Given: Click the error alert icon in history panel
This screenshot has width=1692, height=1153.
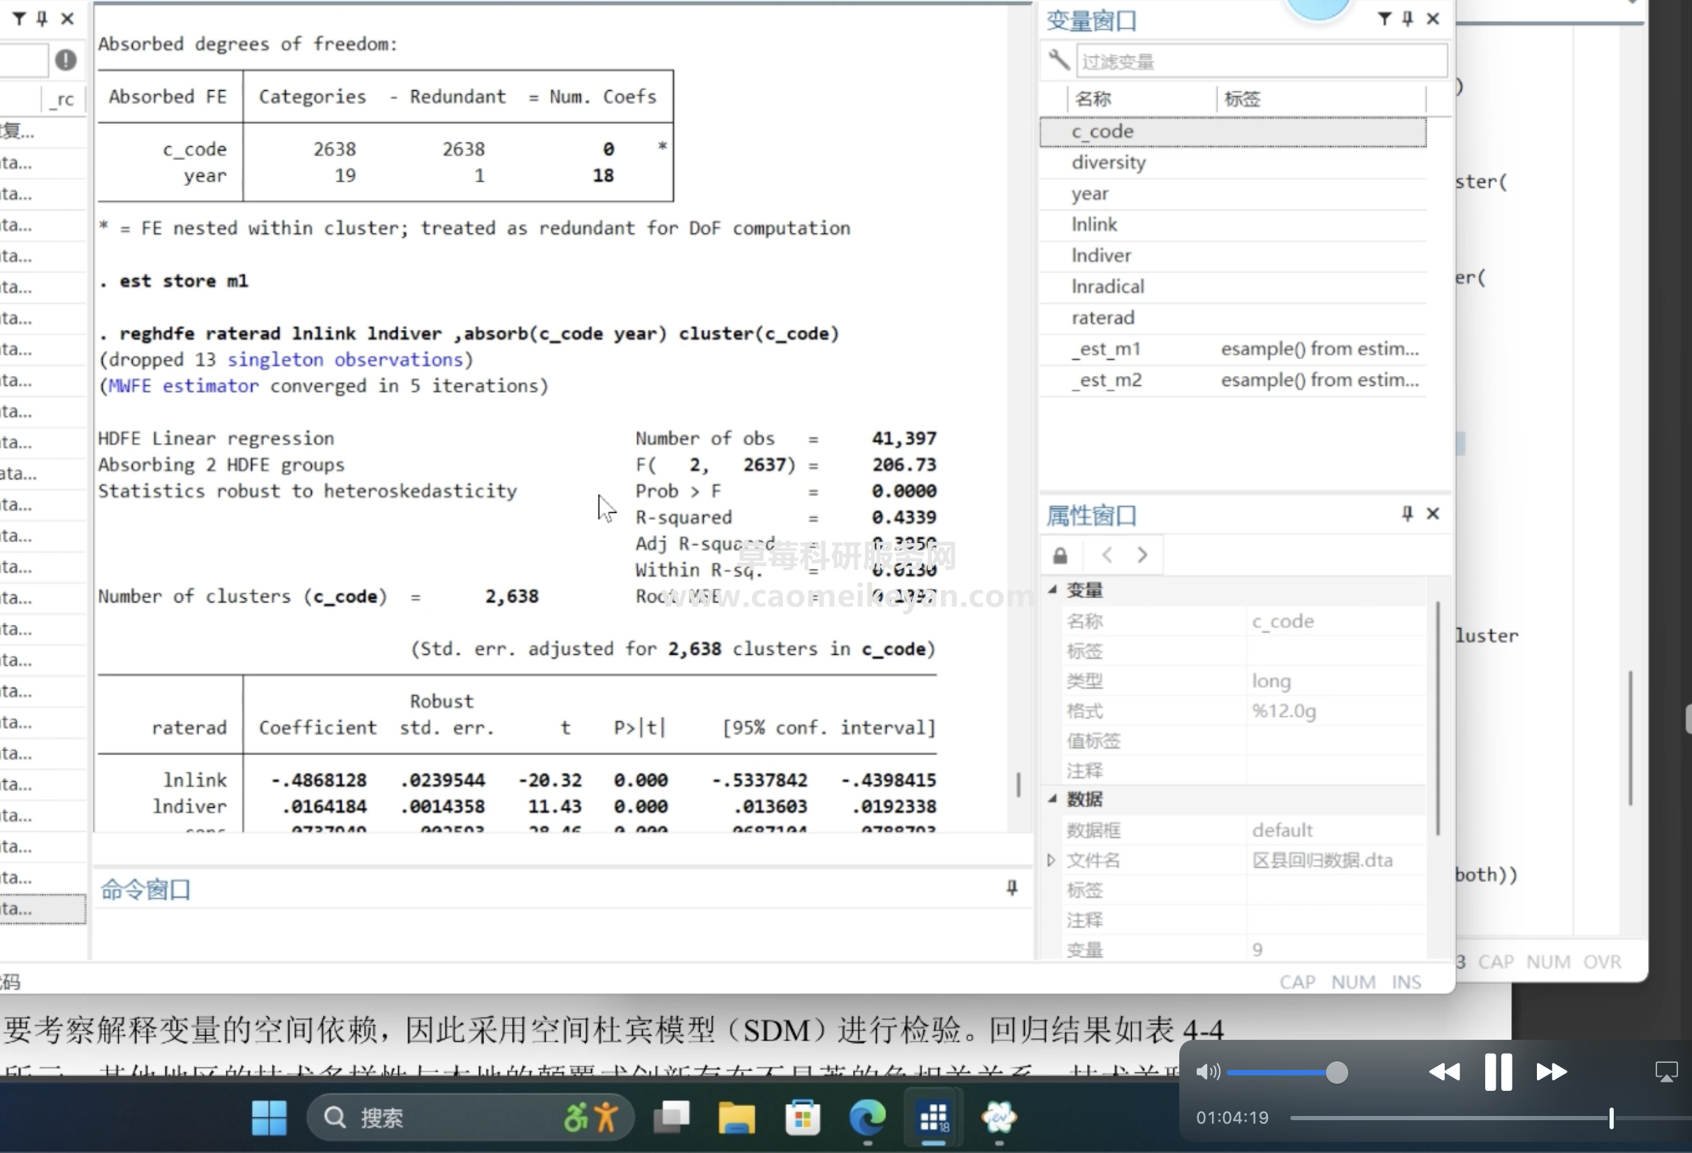Looking at the screenshot, I should [66, 59].
